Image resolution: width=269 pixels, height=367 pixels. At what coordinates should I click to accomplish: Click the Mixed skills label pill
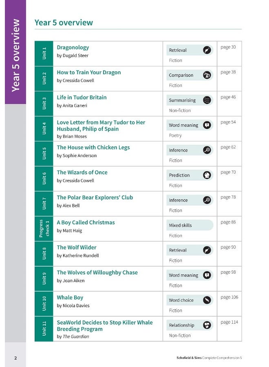tap(190, 225)
